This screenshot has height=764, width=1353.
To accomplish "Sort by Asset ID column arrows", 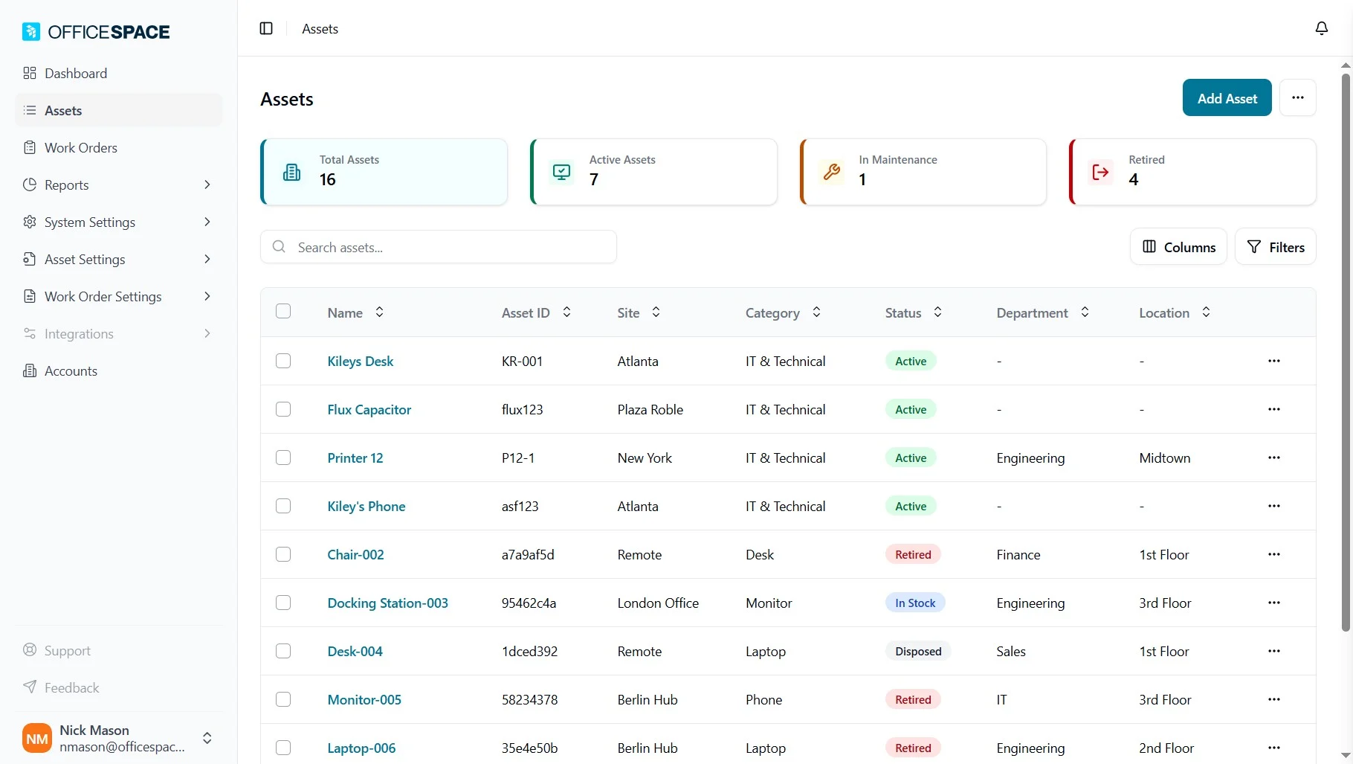I will coord(566,312).
